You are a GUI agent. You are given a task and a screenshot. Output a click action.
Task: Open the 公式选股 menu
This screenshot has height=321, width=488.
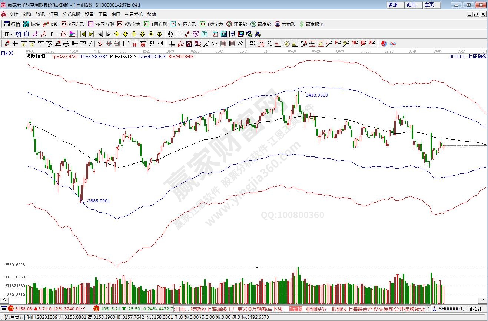(71, 14)
